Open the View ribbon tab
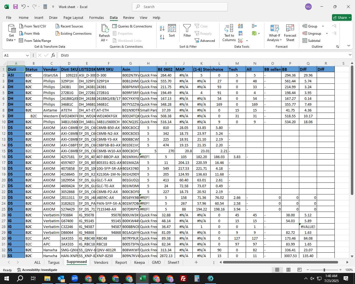355x284 pixels. click(143, 17)
